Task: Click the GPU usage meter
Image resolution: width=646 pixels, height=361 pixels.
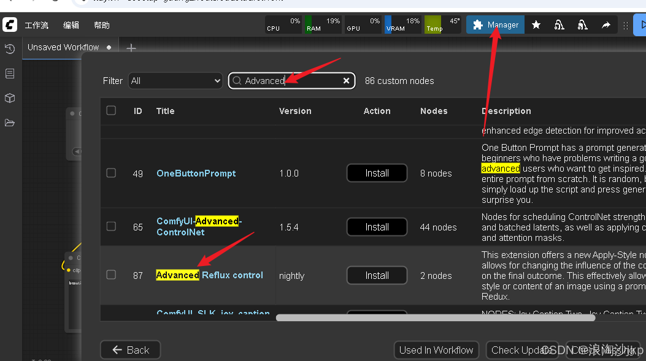Action: (363, 25)
